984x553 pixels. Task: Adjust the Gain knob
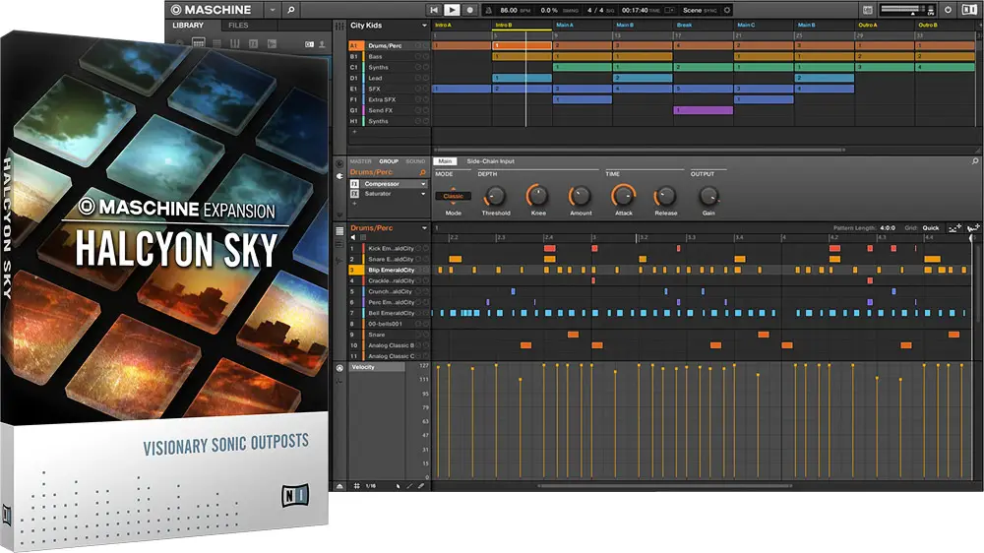(708, 197)
